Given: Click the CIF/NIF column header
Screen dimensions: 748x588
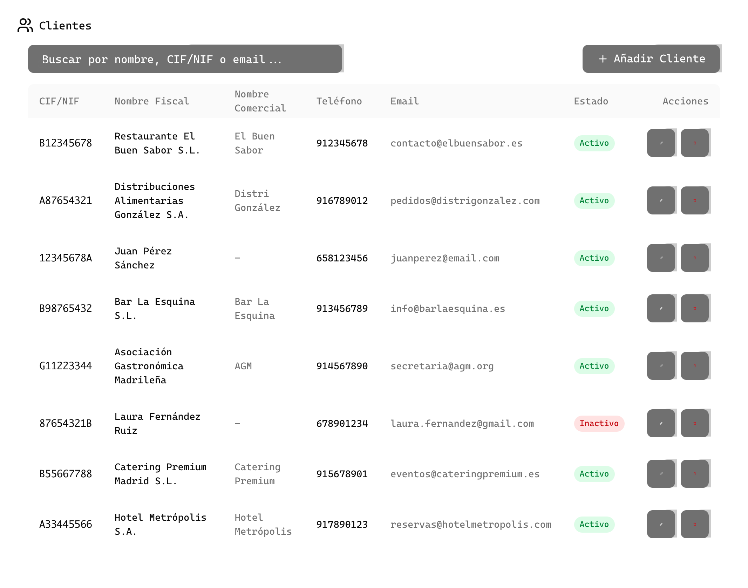Looking at the screenshot, I should click(59, 101).
